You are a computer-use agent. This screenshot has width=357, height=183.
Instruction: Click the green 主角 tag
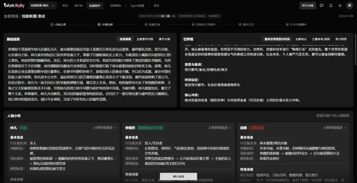click(23, 128)
